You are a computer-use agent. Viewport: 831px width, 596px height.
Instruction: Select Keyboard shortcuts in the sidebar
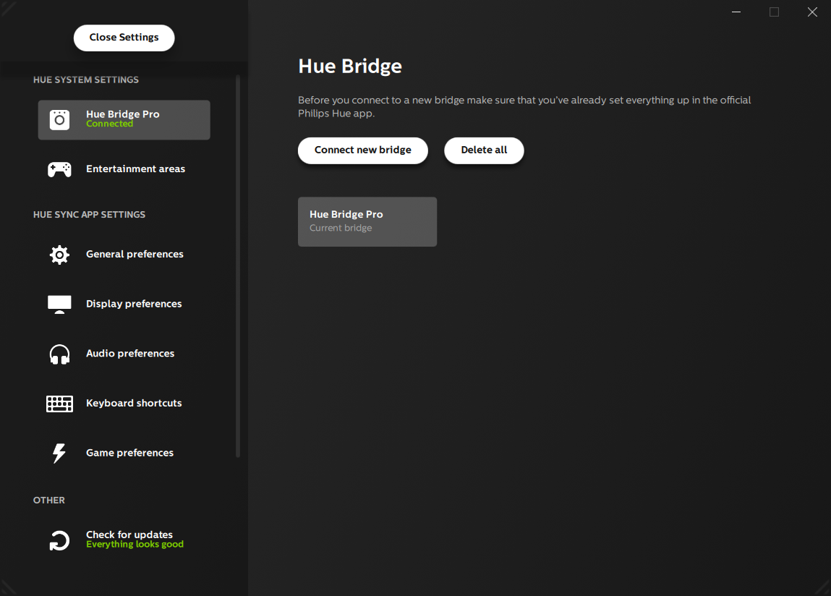(124, 403)
